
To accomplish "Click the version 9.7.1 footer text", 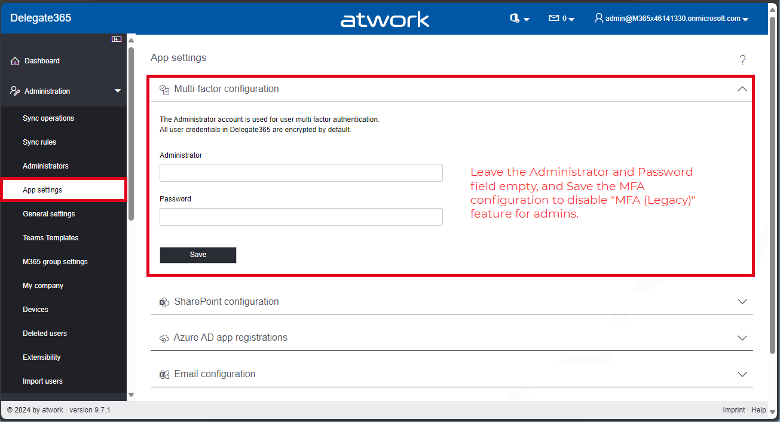I will click(90, 410).
